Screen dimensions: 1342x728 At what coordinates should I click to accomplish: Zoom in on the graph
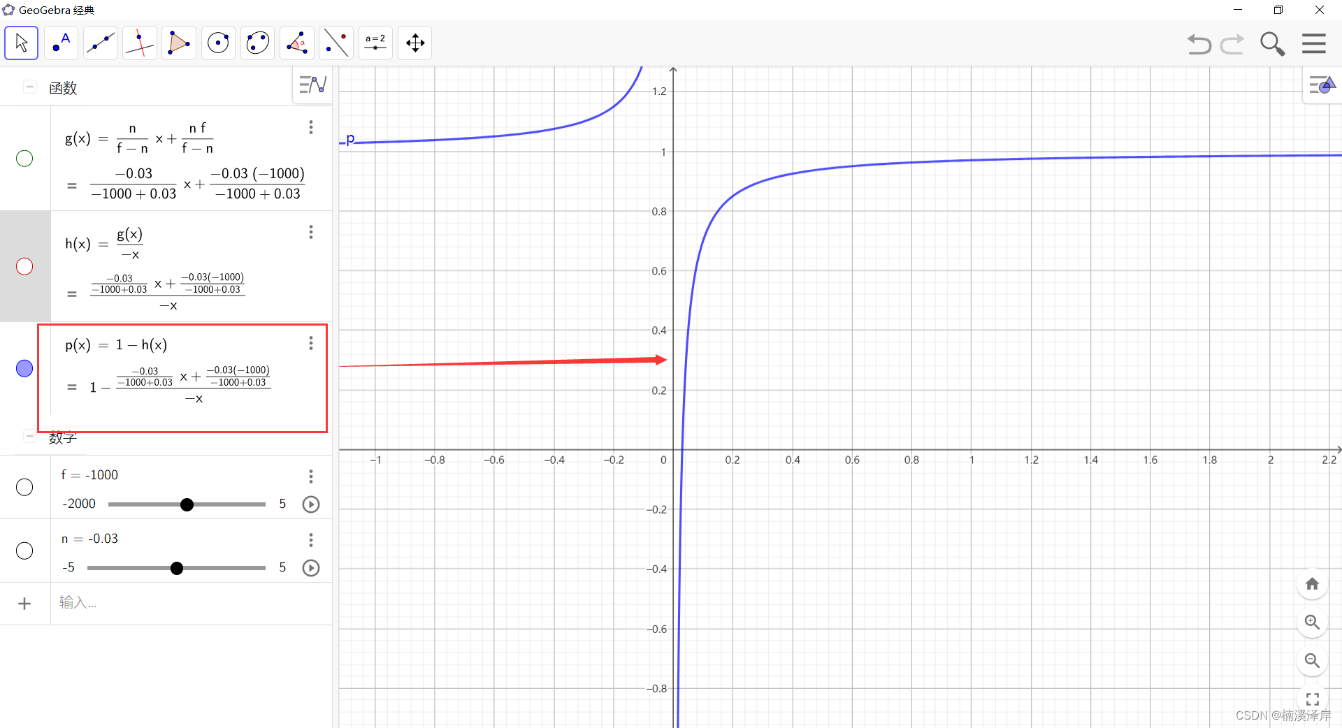click(x=1312, y=622)
